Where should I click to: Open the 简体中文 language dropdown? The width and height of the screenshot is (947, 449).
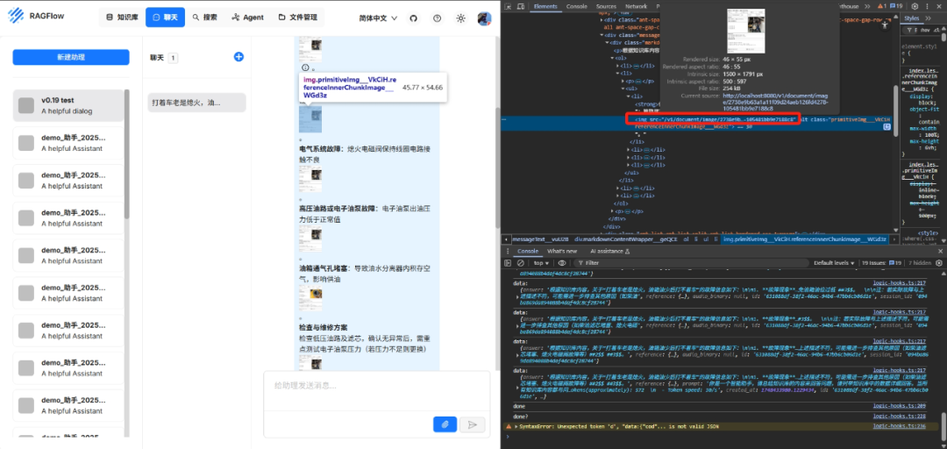[378, 18]
